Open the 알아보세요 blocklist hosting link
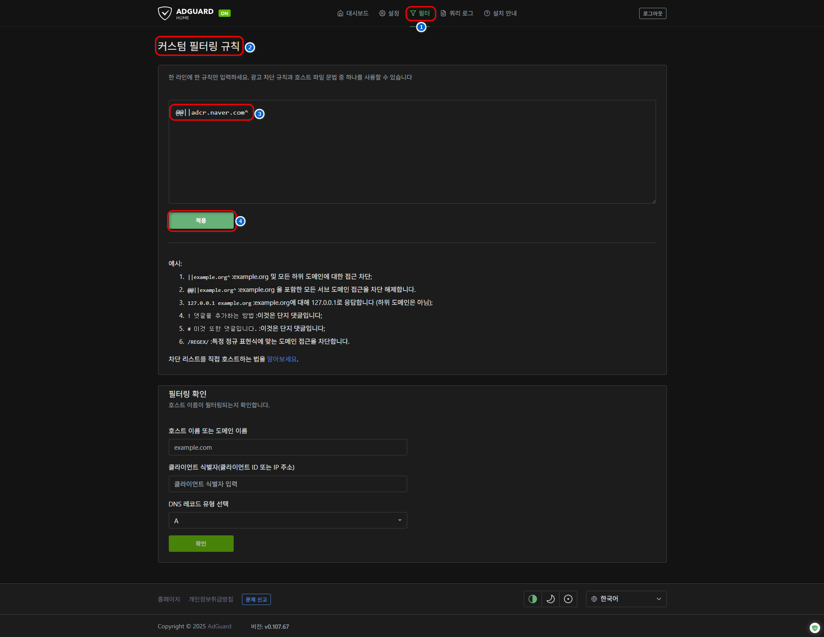The image size is (824, 637). click(282, 359)
